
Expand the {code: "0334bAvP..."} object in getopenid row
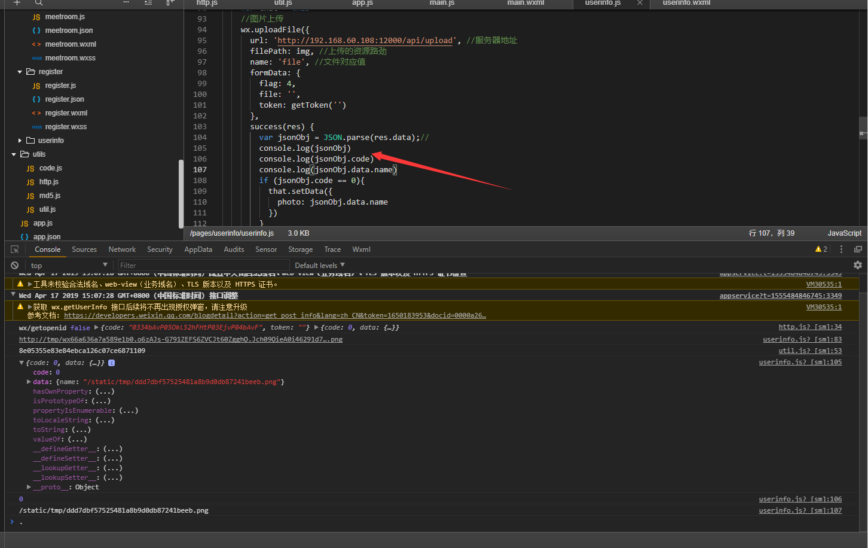[96, 327]
